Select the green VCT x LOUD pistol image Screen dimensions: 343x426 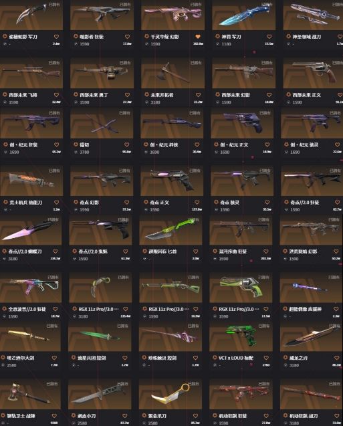pyautogui.click(x=241, y=337)
